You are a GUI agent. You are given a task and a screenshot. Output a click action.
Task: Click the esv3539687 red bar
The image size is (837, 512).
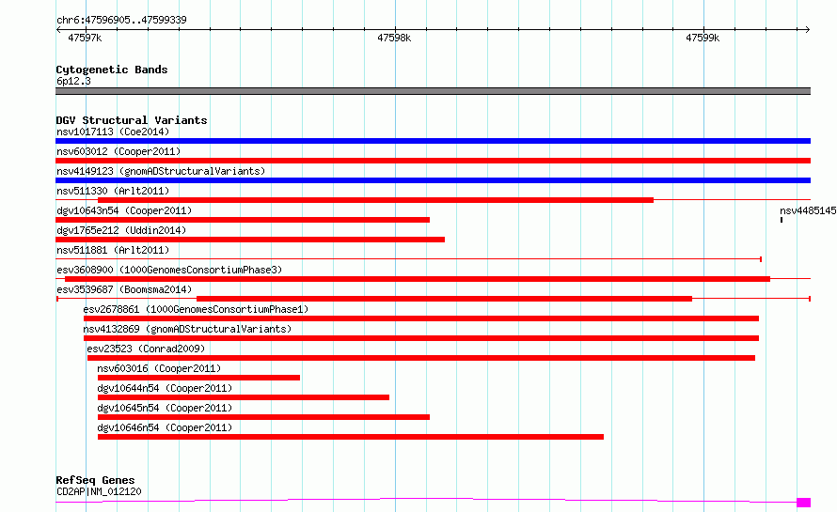point(444,299)
